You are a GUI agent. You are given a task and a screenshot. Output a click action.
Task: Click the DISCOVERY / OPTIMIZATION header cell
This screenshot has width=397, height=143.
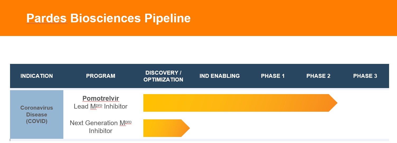click(x=163, y=76)
